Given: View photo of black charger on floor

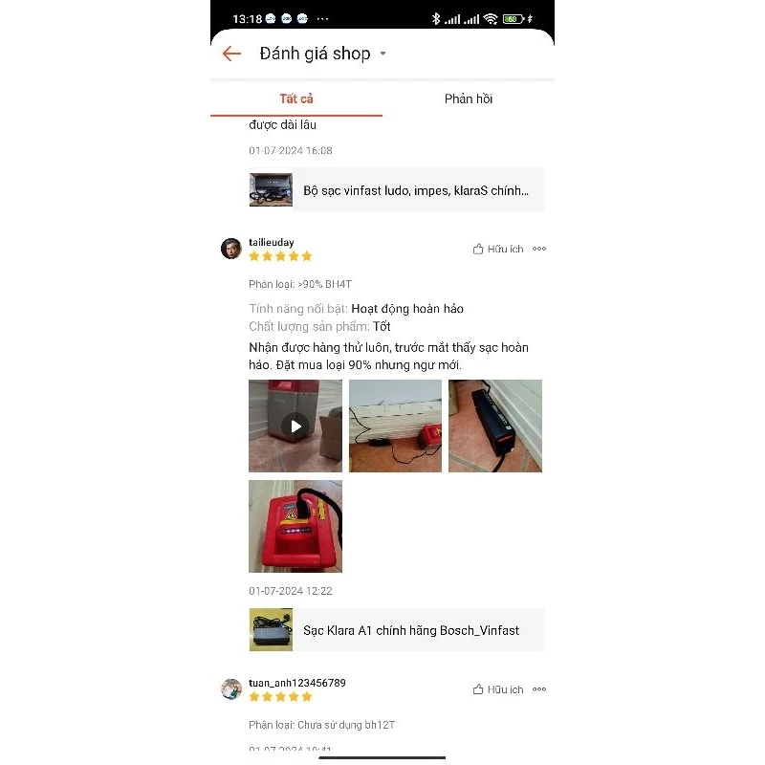Looking at the screenshot, I should pos(495,426).
